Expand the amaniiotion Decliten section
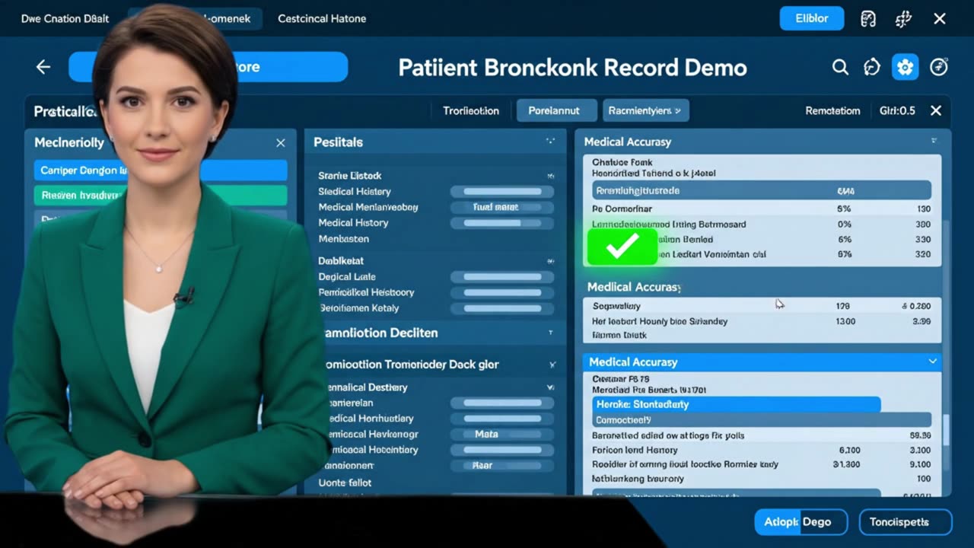This screenshot has width=974, height=548. [x=550, y=333]
